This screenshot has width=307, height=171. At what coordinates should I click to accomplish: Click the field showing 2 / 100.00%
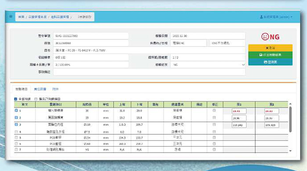point(91,65)
